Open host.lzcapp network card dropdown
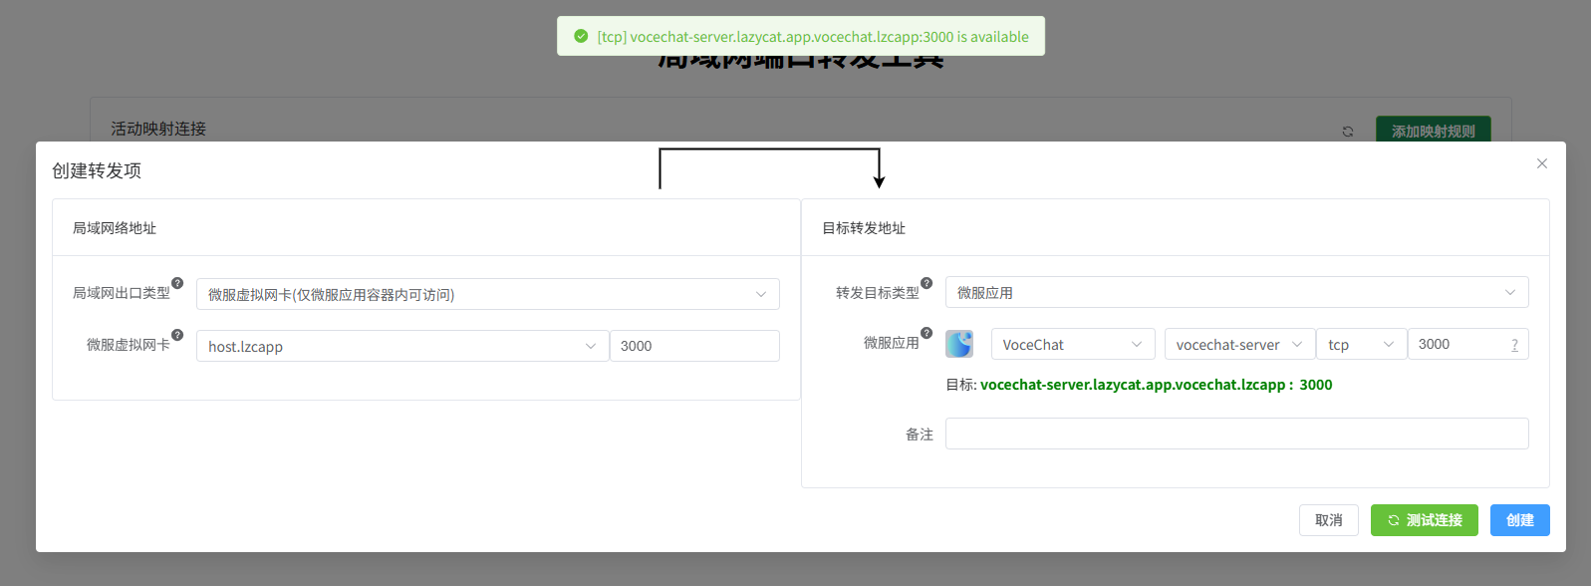 402,346
